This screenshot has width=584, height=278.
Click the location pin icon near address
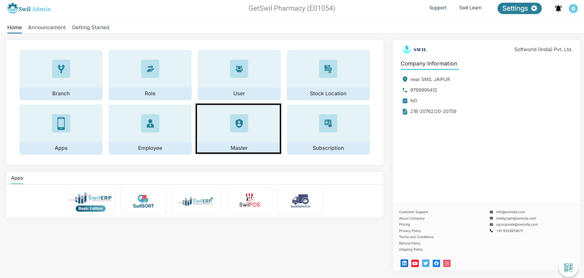[x=405, y=79]
